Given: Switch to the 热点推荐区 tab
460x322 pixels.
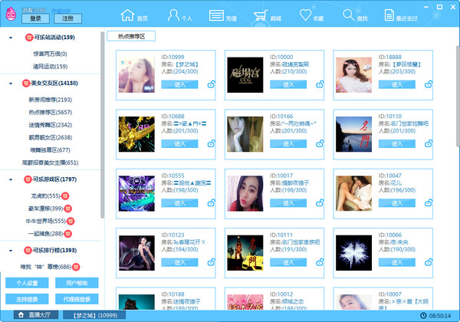Looking at the screenshot, I should click(x=131, y=36).
